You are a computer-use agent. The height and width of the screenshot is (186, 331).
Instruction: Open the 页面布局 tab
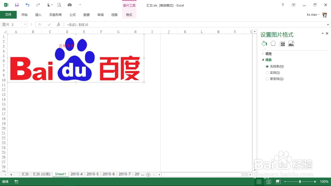tap(55, 15)
